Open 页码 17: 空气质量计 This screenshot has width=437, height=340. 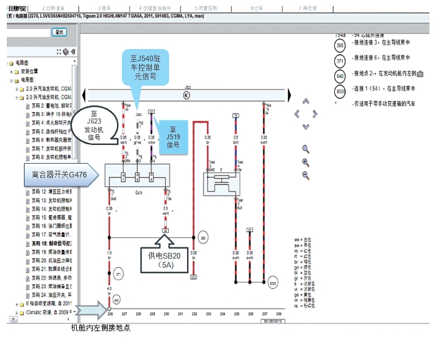[x=52, y=235]
